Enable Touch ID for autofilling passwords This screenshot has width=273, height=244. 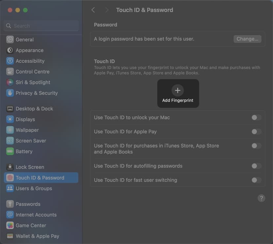coord(256,166)
